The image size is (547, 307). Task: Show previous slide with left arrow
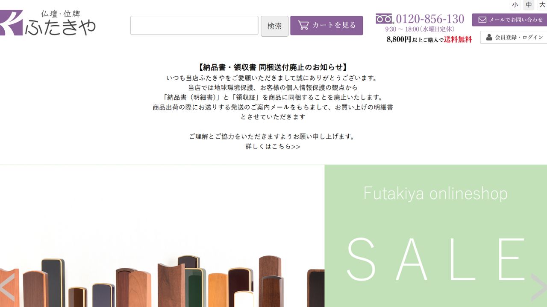click(x=8, y=287)
